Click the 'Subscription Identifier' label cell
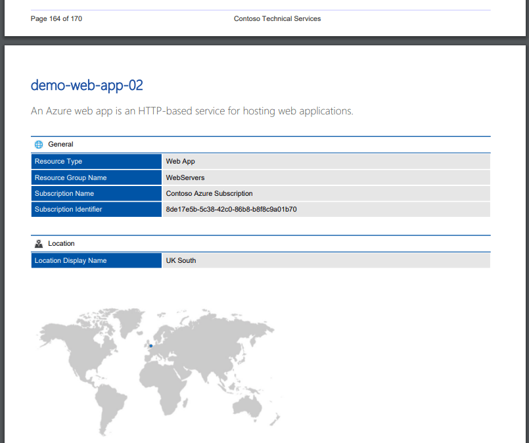 97,209
